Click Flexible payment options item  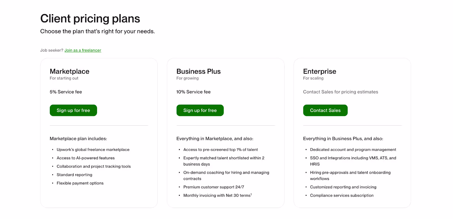coord(80,183)
